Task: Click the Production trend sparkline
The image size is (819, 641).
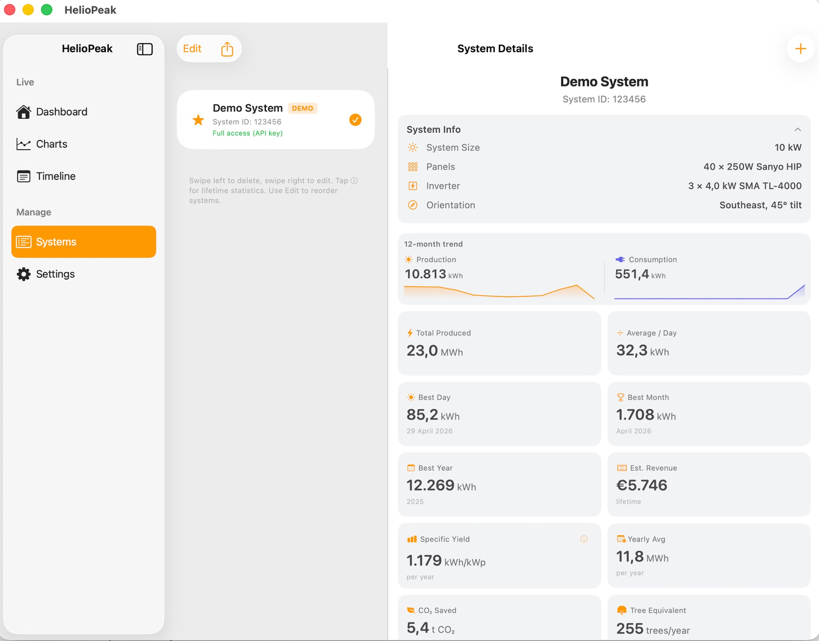Action: coord(499,292)
